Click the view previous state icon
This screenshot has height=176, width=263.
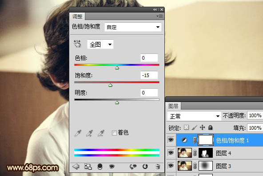click(x=133, y=166)
